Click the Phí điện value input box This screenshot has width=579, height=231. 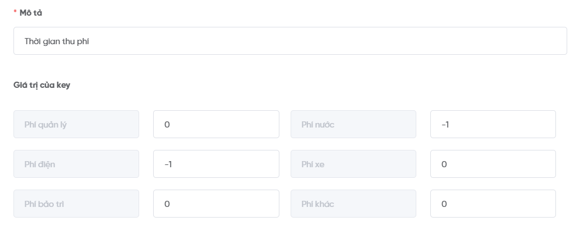[x=216, y=164]
